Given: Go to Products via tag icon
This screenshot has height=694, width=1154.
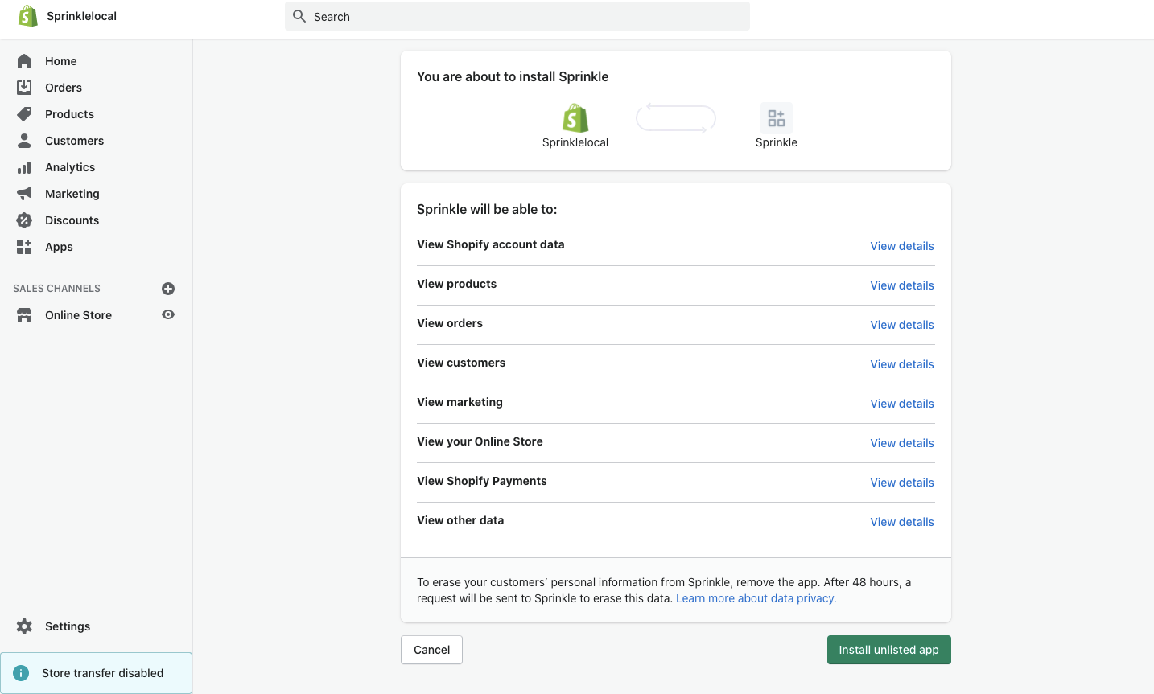Looking at the screenshot, I should [24, 114].
